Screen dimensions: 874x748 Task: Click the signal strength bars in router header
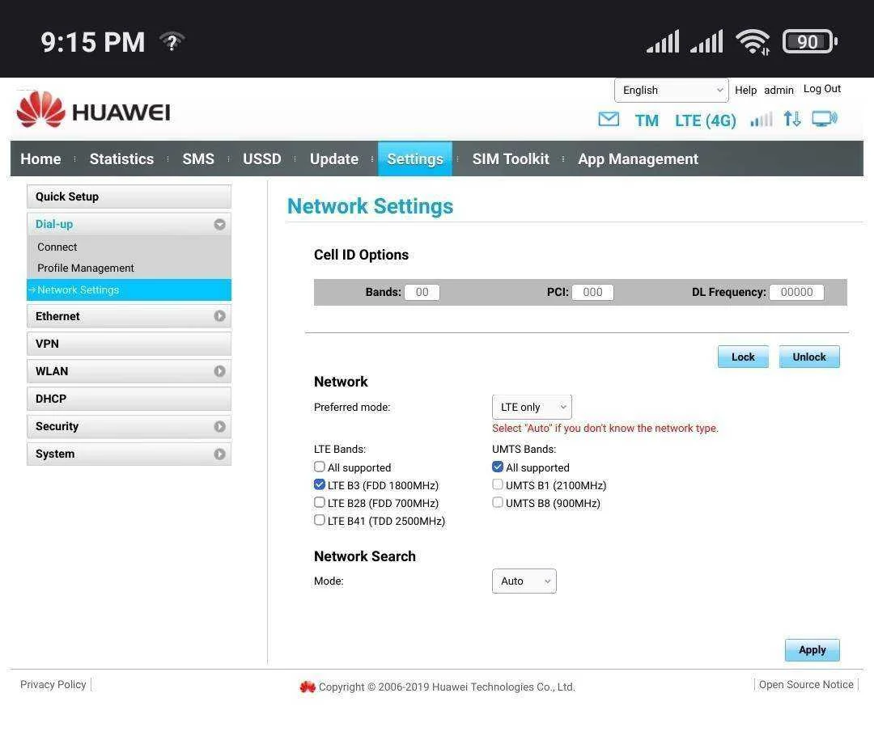pyautogui.click(x=761, y=119)
